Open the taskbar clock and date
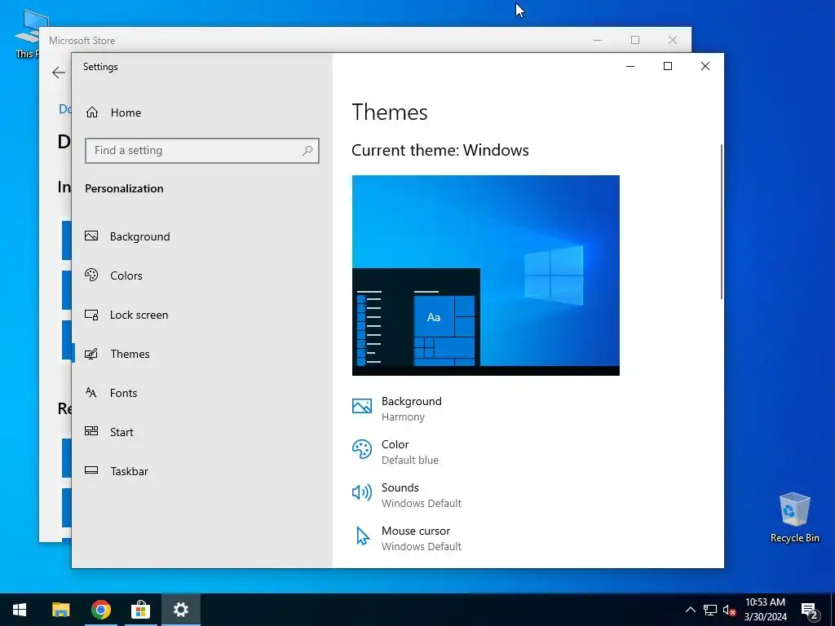 (765, 610)
